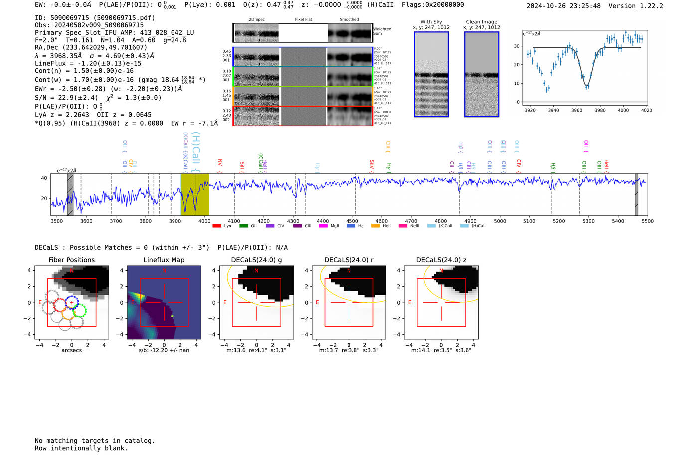The width and height of the screenshot is (698, 475).
Task: Click the green Hβ label near 5180
Action: click(553, 168)
